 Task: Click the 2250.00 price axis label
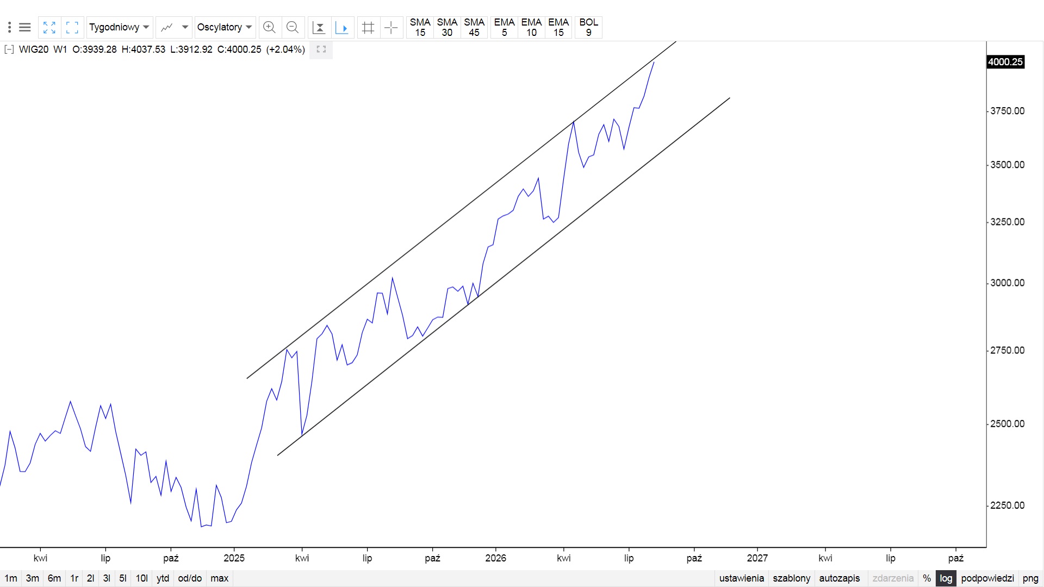click(x=1008, y=505)
